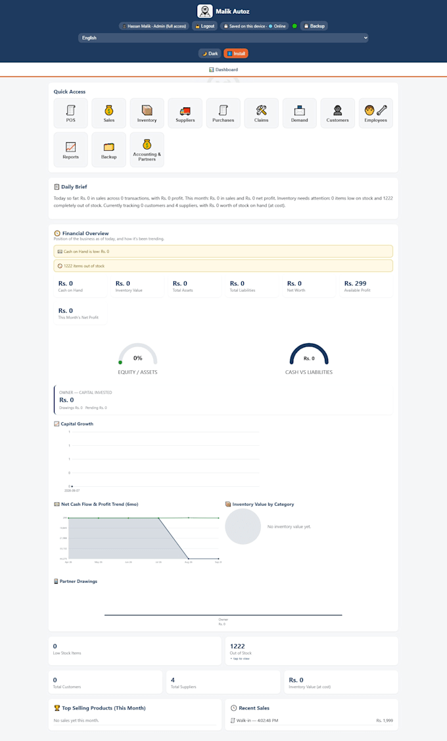Viewport: 447px width, 741px height.
Task: Click the Cash on Hand is low alert
Action: [223, 252]
